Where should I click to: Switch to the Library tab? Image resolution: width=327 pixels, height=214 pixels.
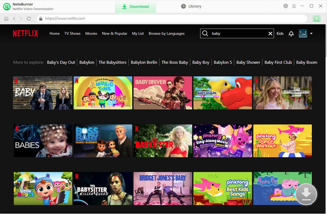(x=191, y=6)
